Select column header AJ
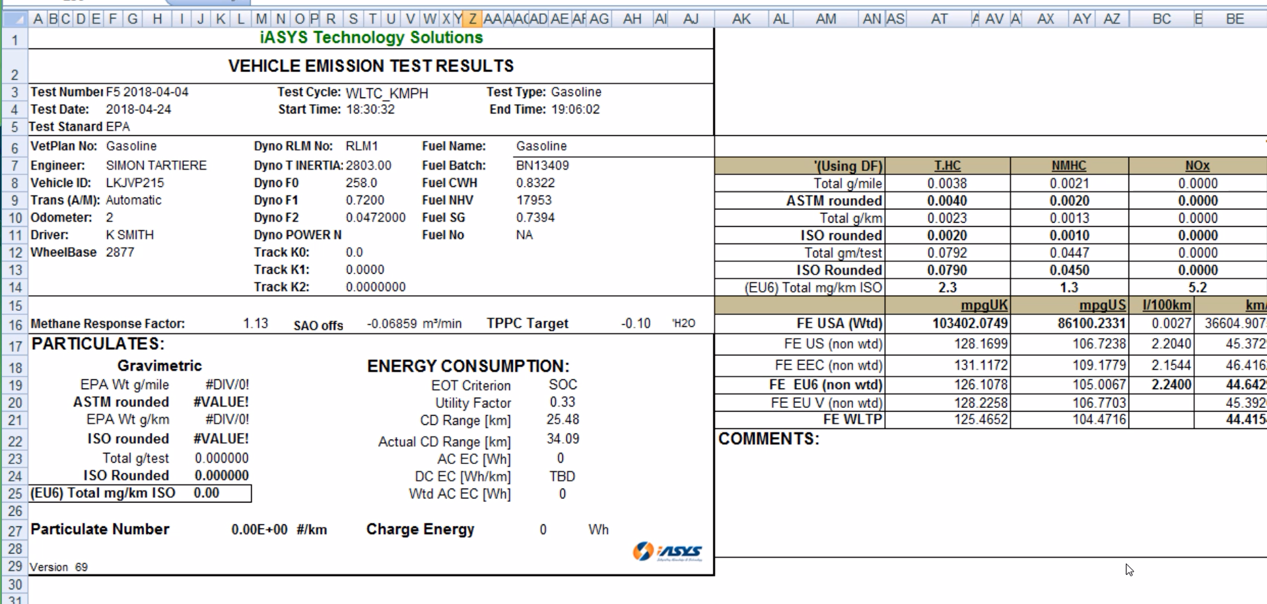This screenshot has width=1267, height=604. pyautogui.click(x=691, y=19)
